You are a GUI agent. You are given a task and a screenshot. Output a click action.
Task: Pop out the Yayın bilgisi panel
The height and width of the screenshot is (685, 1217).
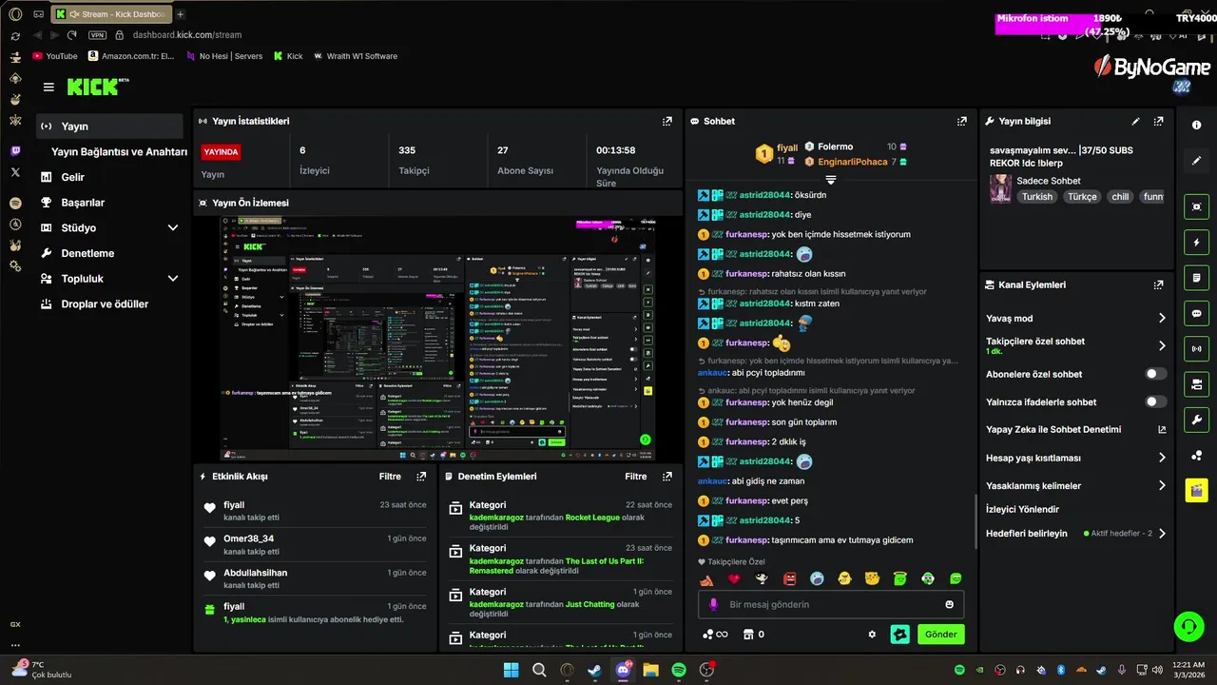coord(1158,121)
